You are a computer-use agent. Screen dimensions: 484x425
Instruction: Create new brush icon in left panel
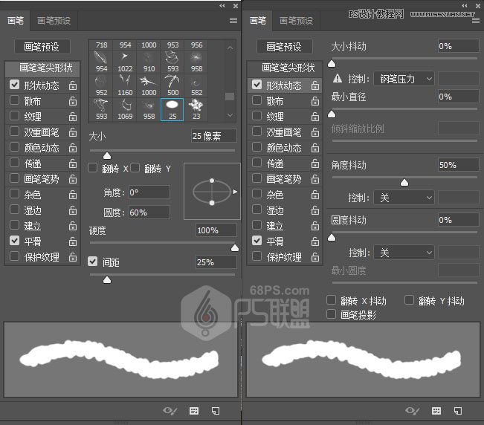pyautogui.click(x=216, y=410)
